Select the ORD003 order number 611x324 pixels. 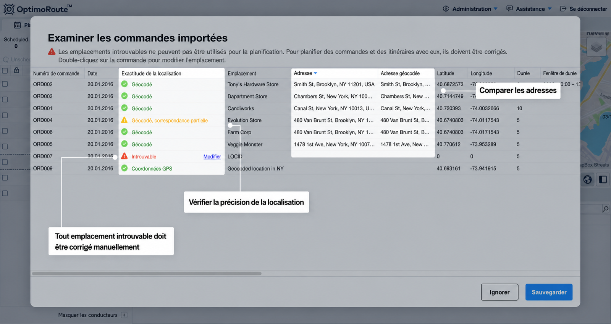point(43,96)
